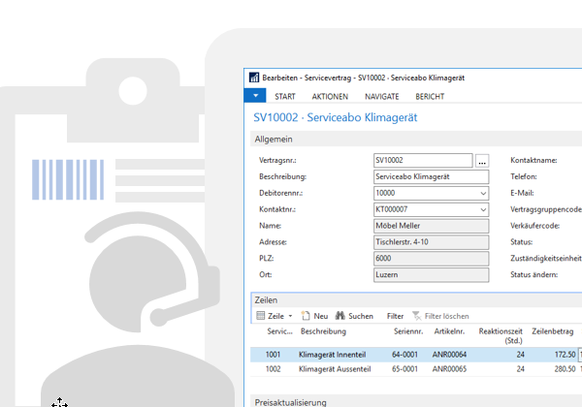582x407 pixels.
Task: Click the Neu new-line icon
Action: click(x=306, y=316)
